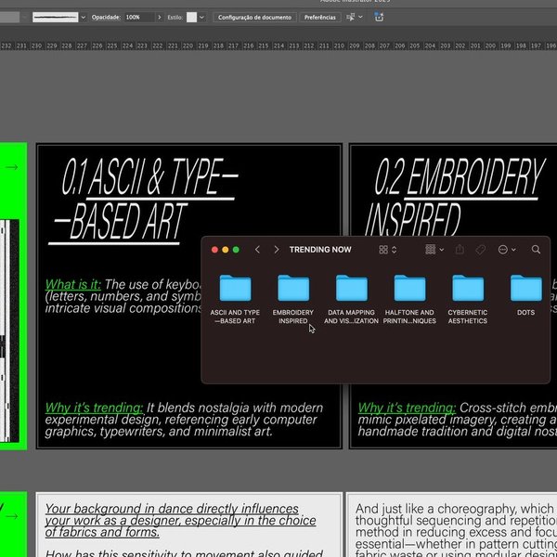Go forward in the Finder window
Screen dimensions: 557x557
276,250
